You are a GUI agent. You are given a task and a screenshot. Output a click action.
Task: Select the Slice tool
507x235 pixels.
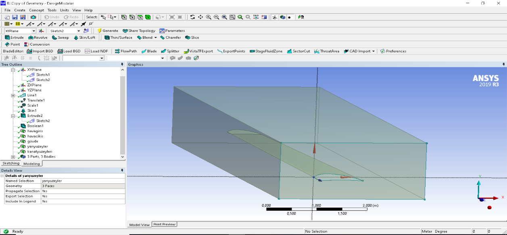[x=192, y=37]
